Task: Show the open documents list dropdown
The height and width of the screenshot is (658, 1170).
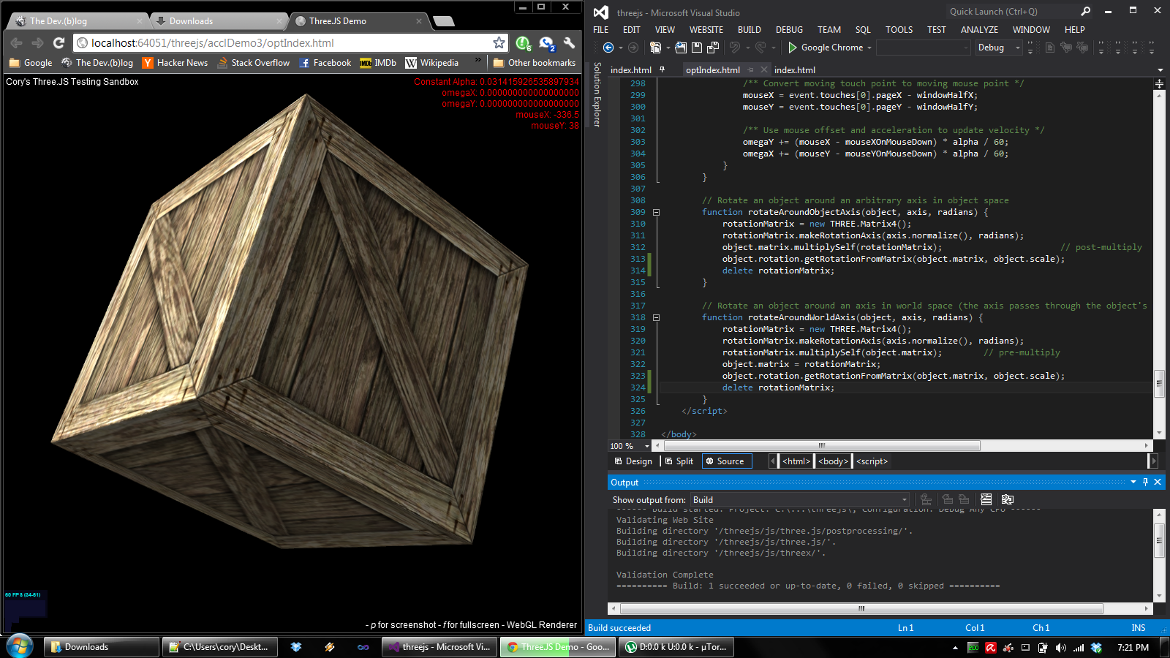Action: [x=1160, y=70]
